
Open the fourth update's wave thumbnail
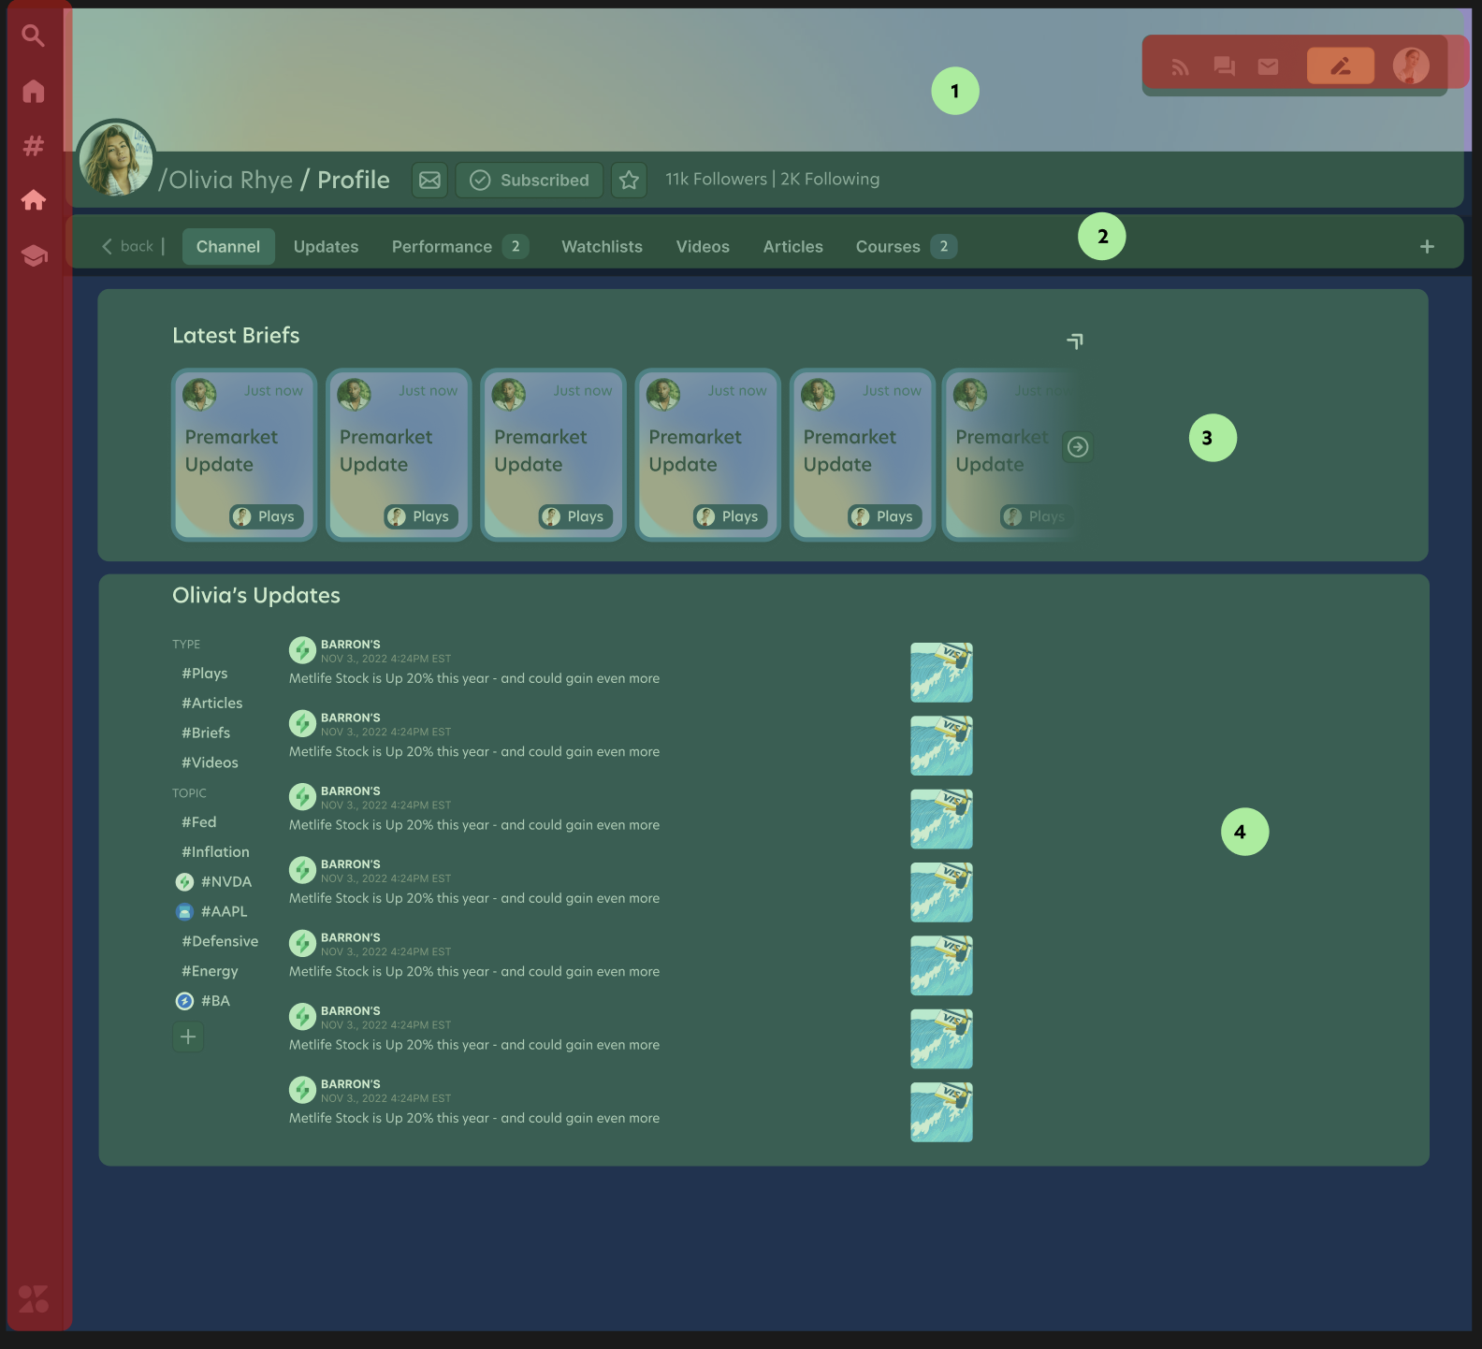point(941,892)
